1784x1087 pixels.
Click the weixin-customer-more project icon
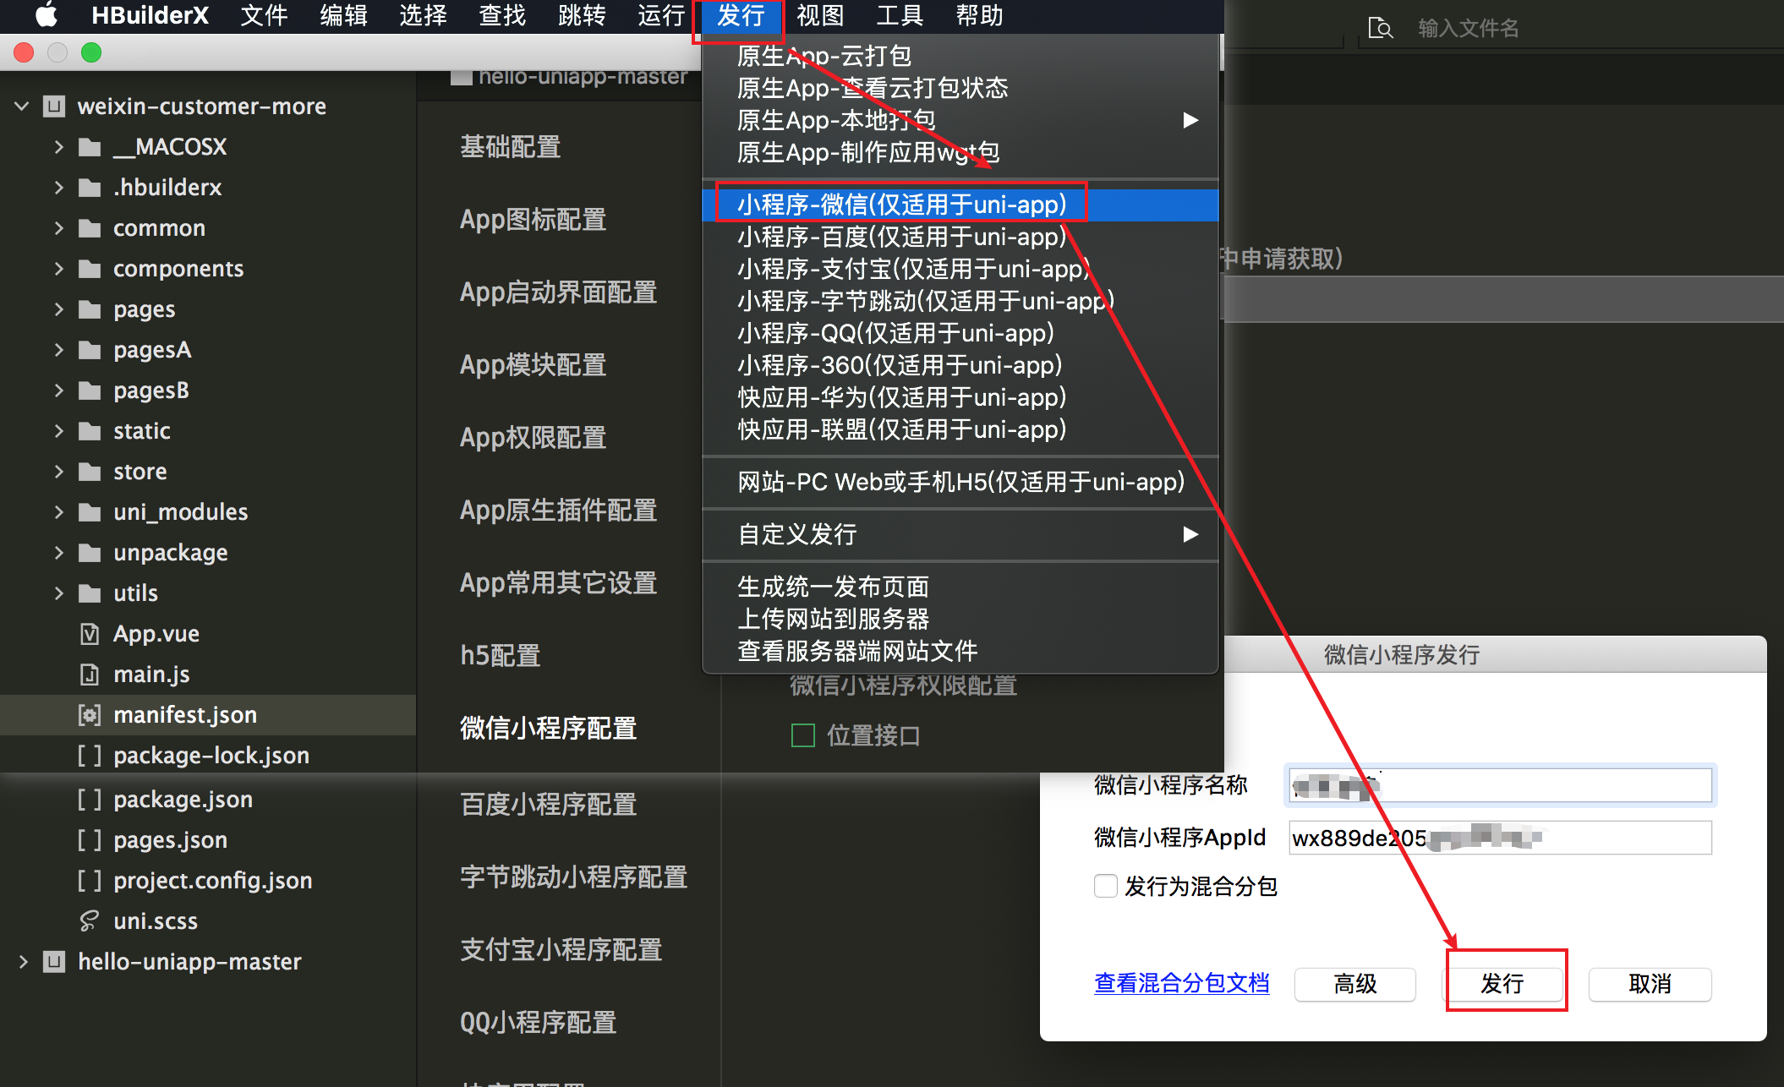(54, 107)
